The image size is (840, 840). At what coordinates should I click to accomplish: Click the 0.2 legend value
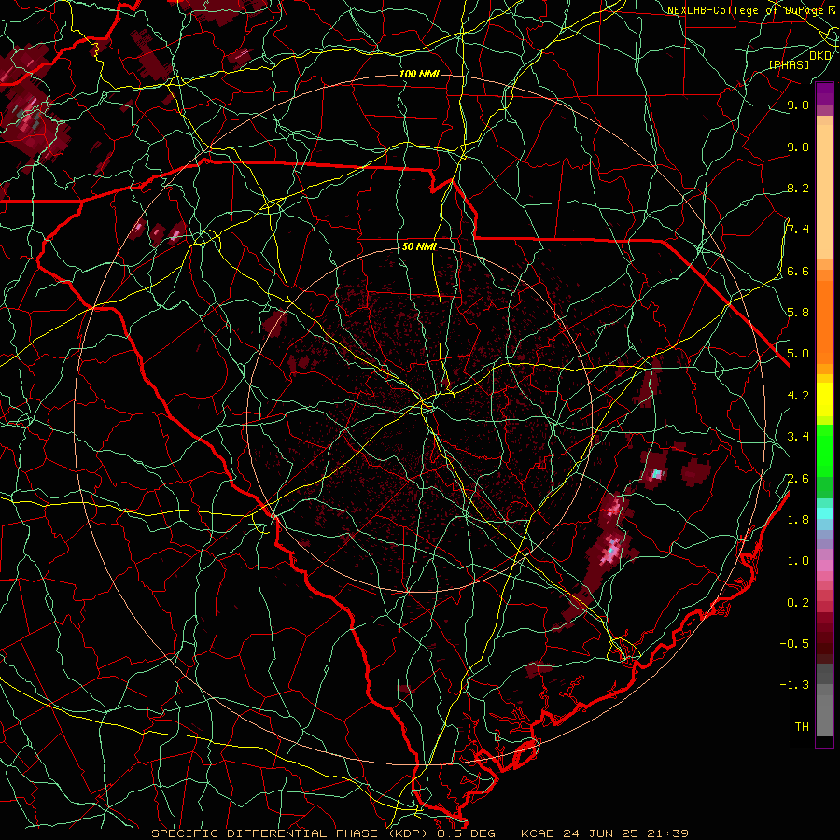point(798,603)
